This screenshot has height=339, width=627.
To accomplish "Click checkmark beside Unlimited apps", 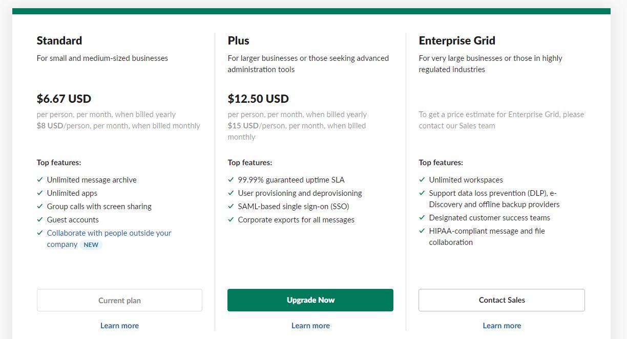I will 40,193.
